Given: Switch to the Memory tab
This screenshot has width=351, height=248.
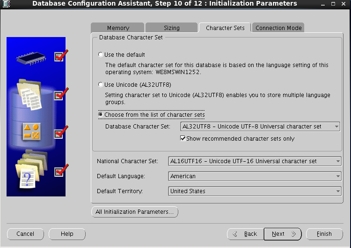Looking at the screenshot, I should point(118,28).
